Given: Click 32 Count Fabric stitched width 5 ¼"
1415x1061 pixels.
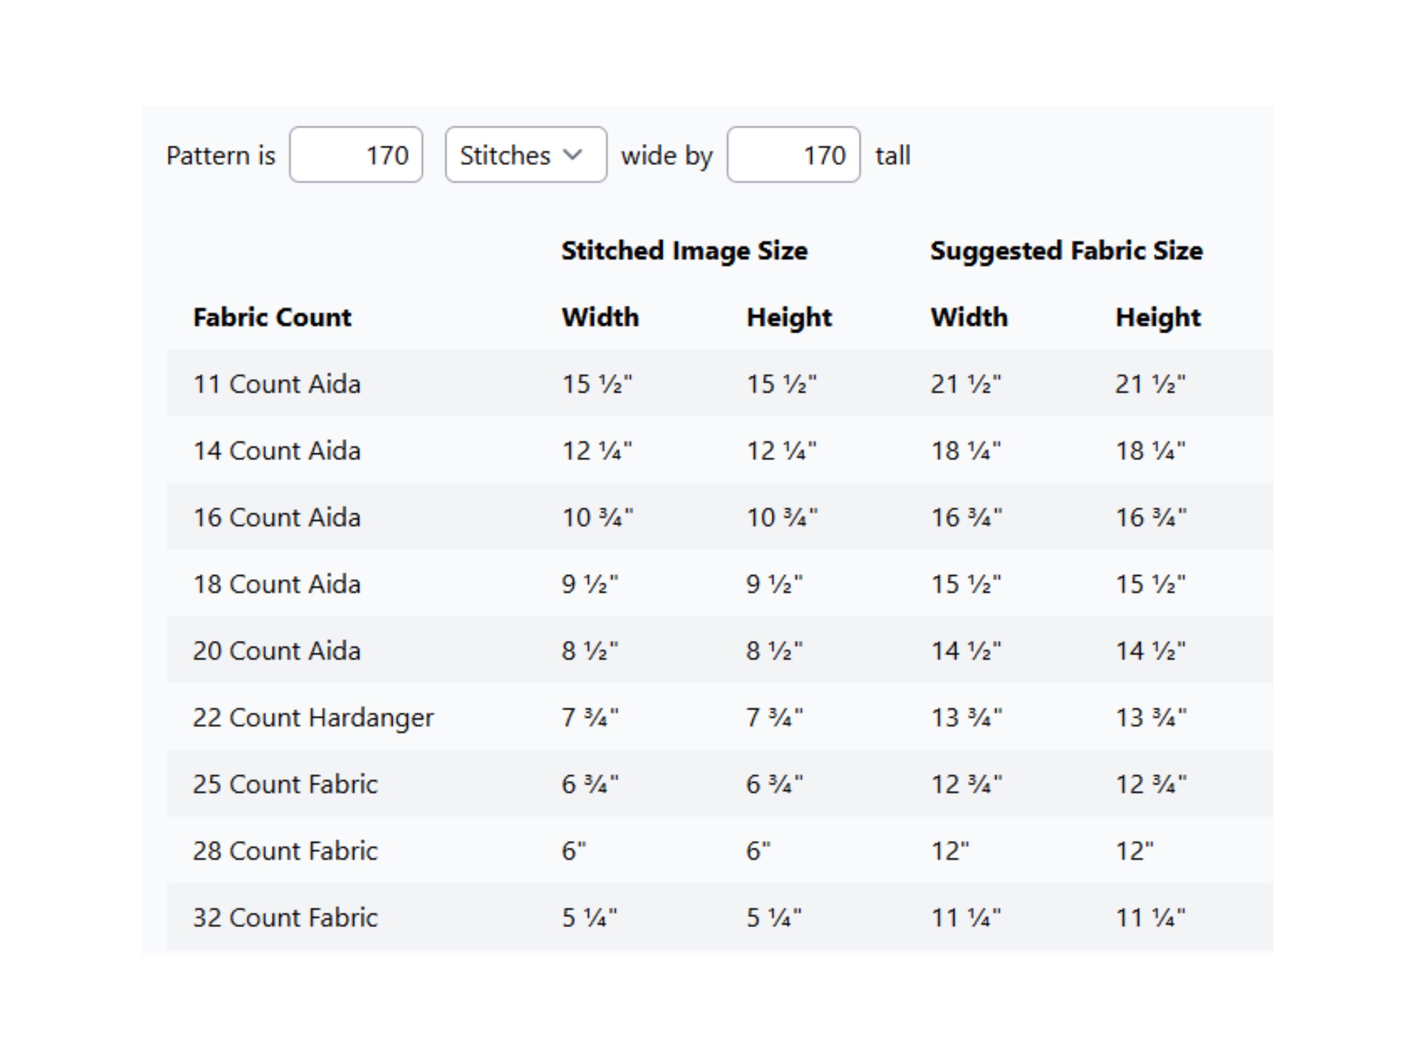Looking at the screenshot, I should pyautogui.click(x=590, y=918).
